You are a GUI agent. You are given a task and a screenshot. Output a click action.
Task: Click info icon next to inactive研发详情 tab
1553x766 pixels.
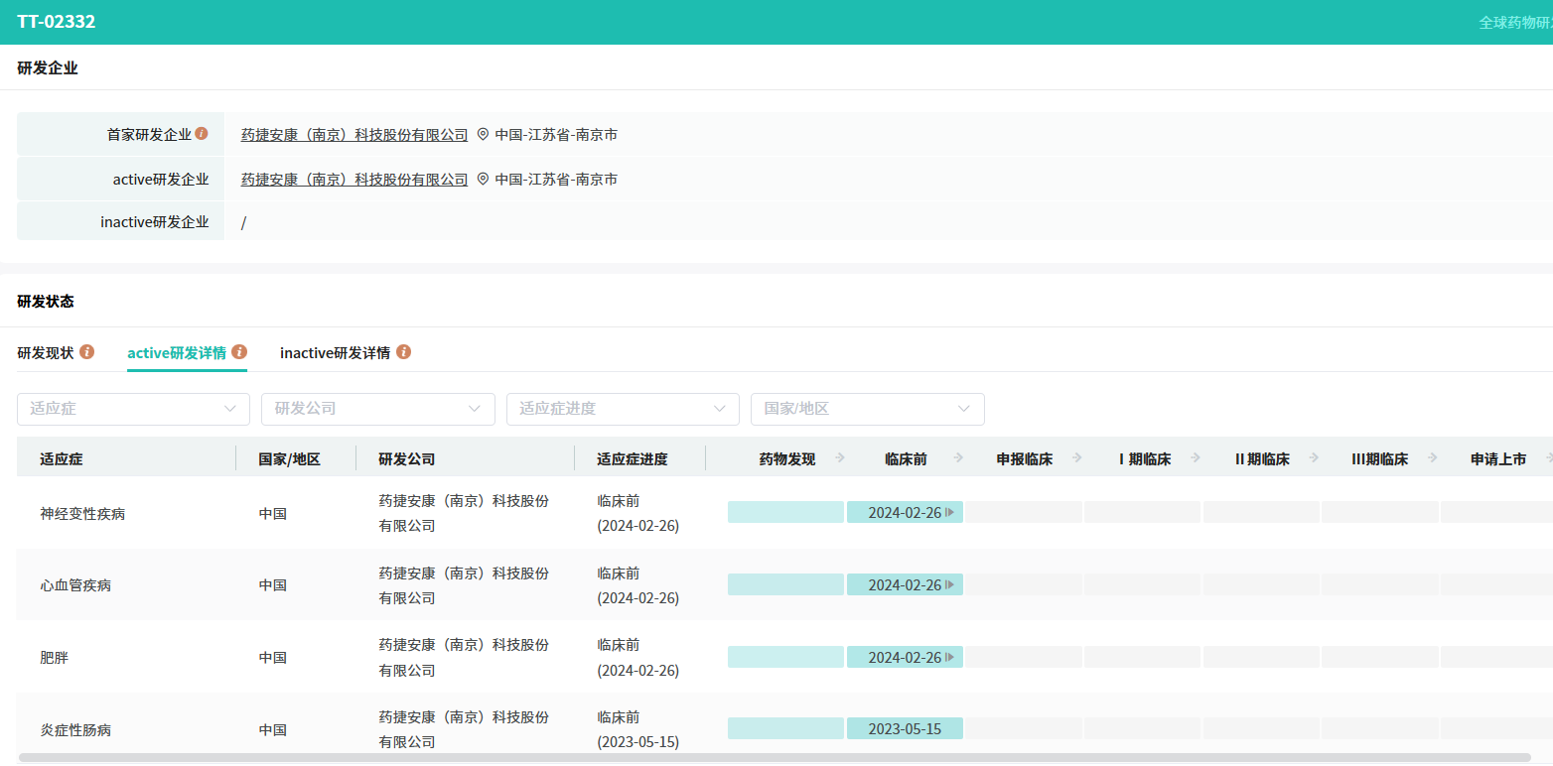[403, 352]
